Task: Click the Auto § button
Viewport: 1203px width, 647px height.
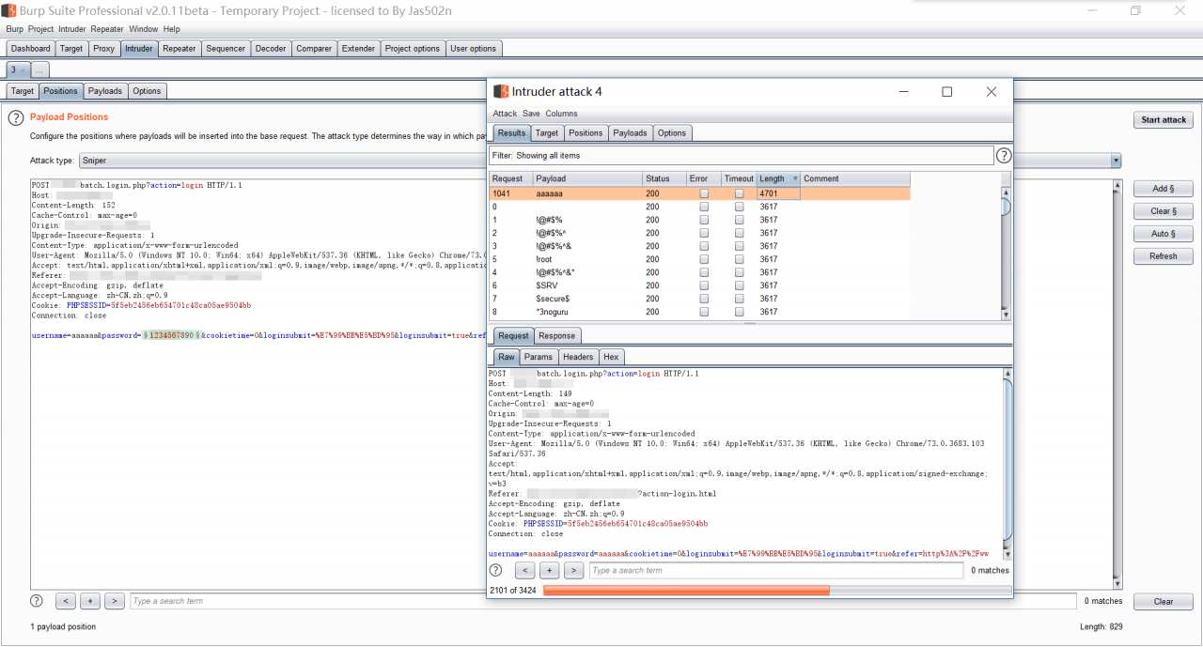Action: tap(1163, 234)
